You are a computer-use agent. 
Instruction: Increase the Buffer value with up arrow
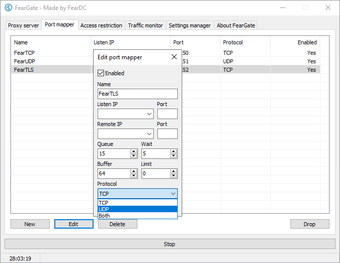(134, 171)
